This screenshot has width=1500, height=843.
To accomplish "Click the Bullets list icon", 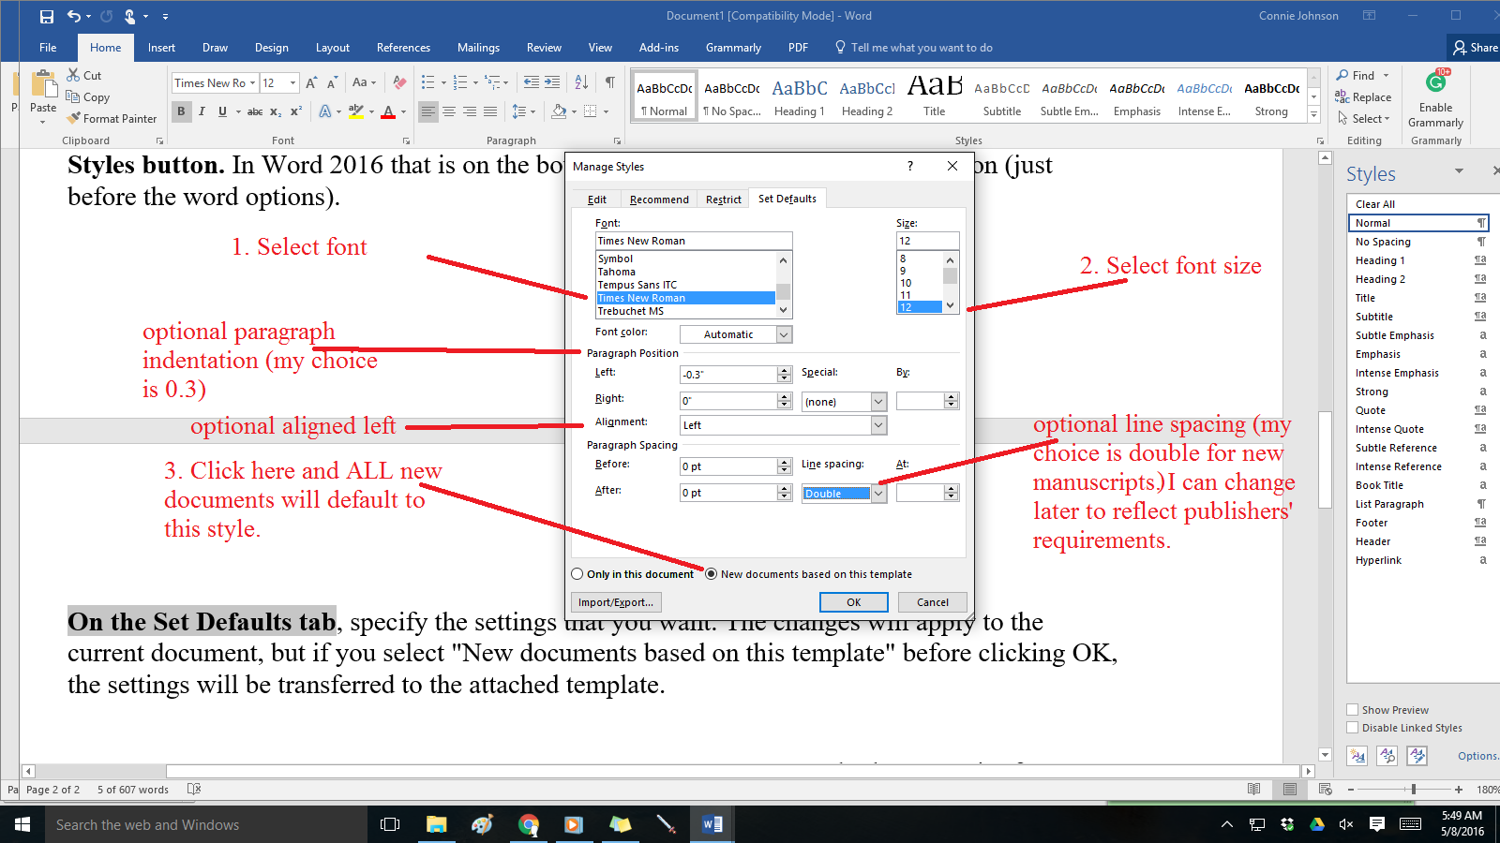I will (x=428, y=82).
